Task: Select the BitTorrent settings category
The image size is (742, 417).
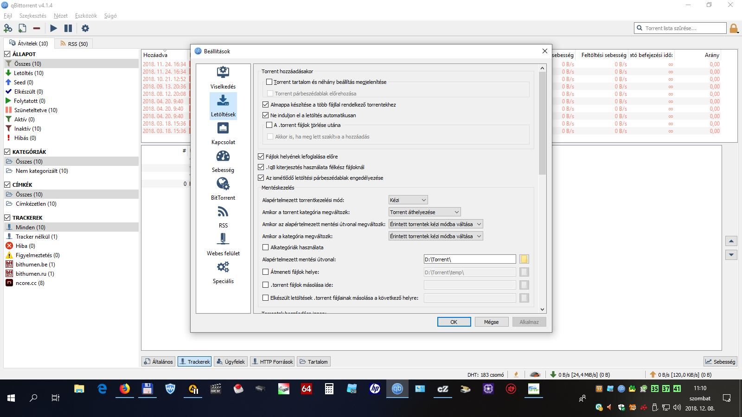Action: point(223,189)
